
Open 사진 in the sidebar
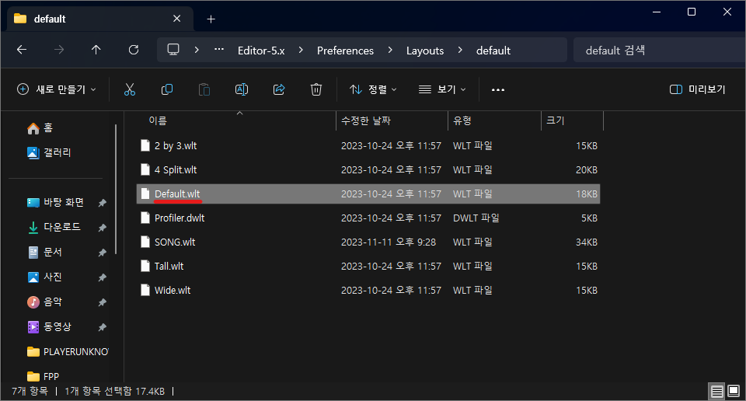pyautogui.click(x=45, y=277)
